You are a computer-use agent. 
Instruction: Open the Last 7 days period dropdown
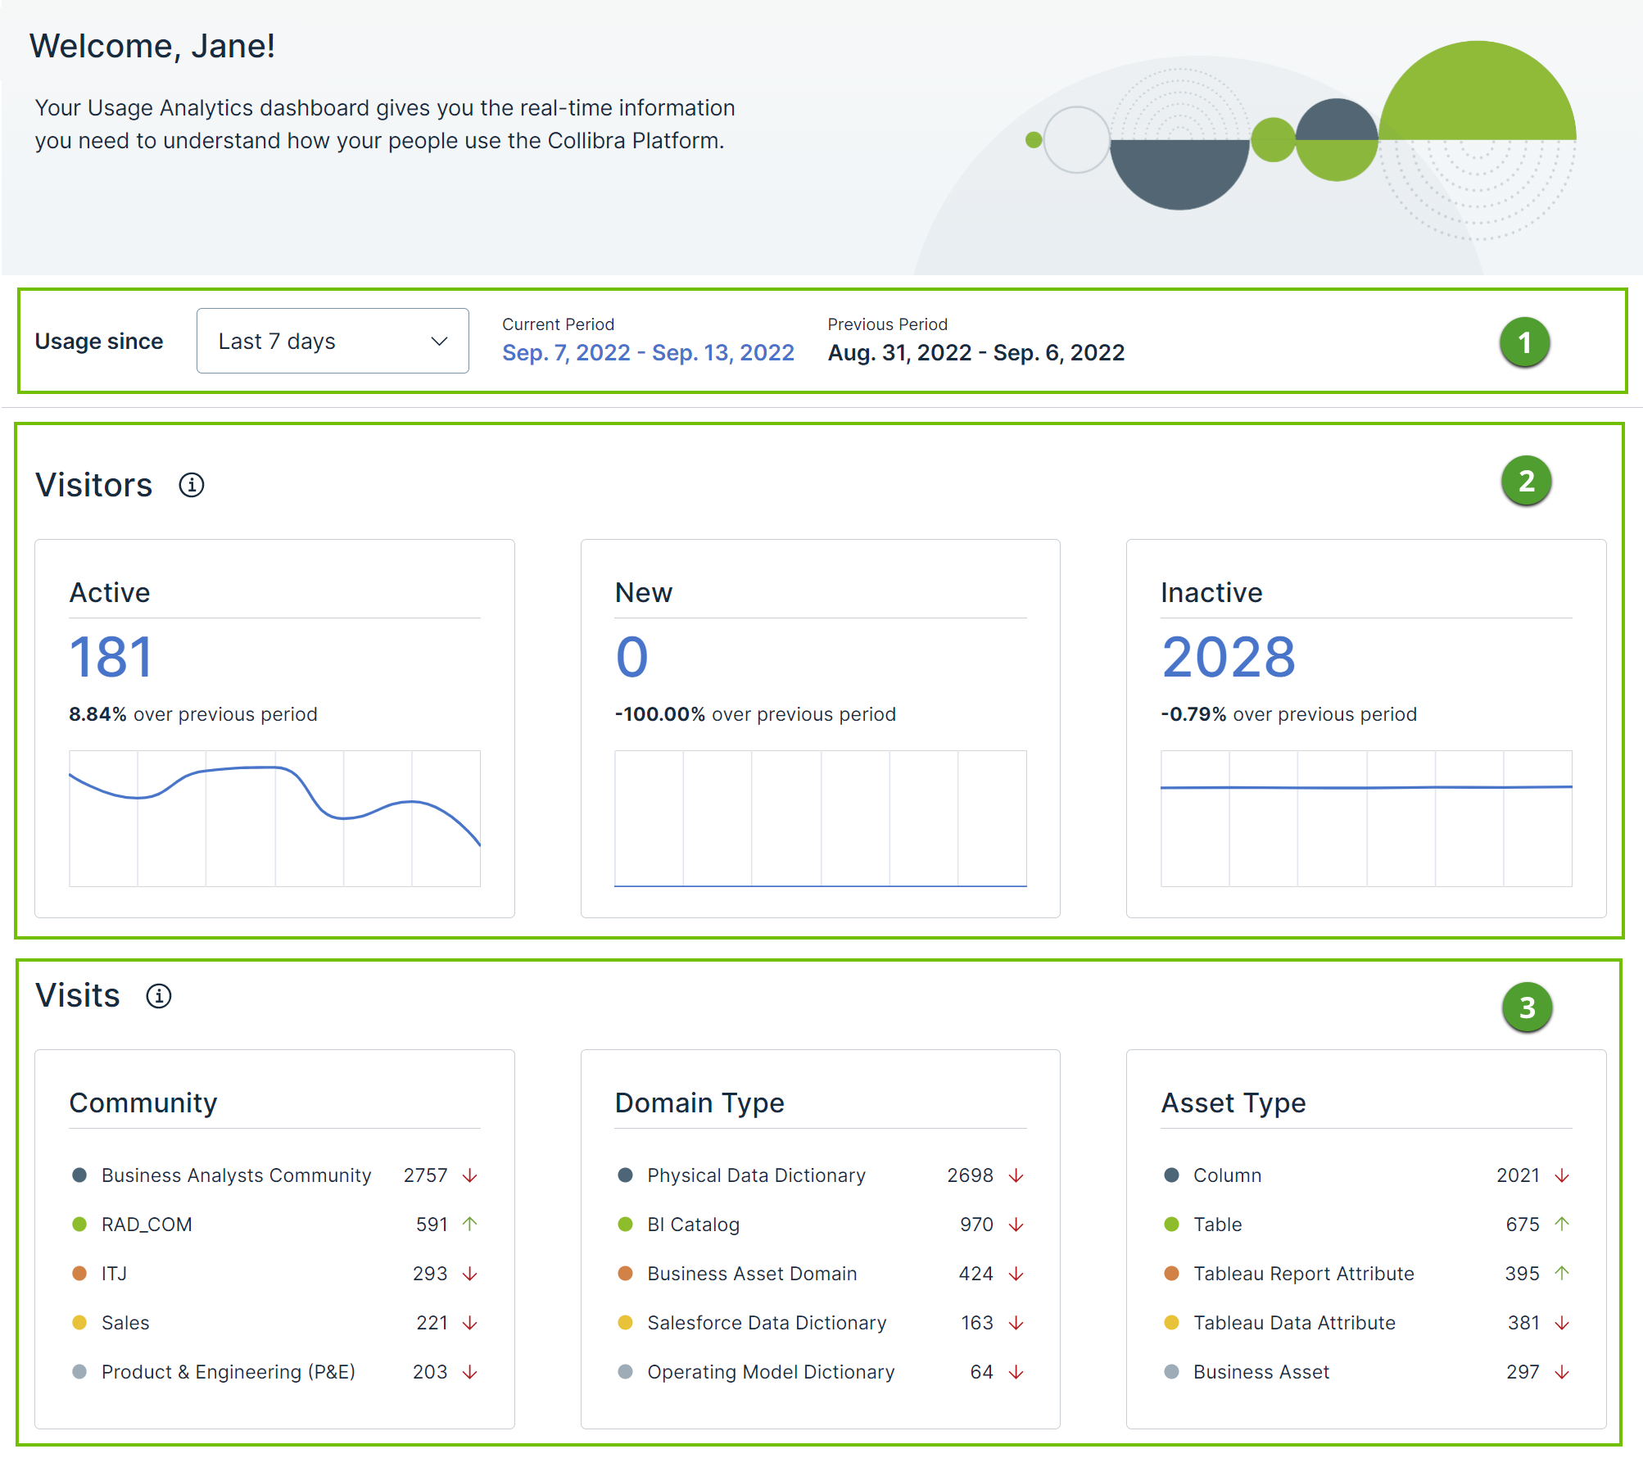[332, 341]
